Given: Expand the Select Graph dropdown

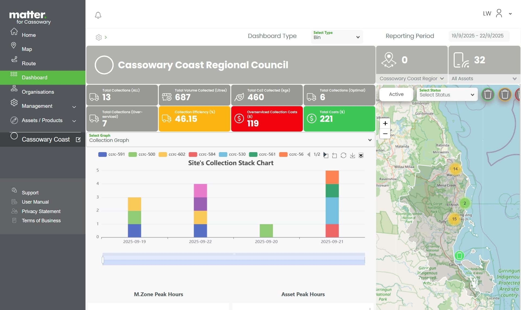Looking at the screenshot, I should point(230,140).
